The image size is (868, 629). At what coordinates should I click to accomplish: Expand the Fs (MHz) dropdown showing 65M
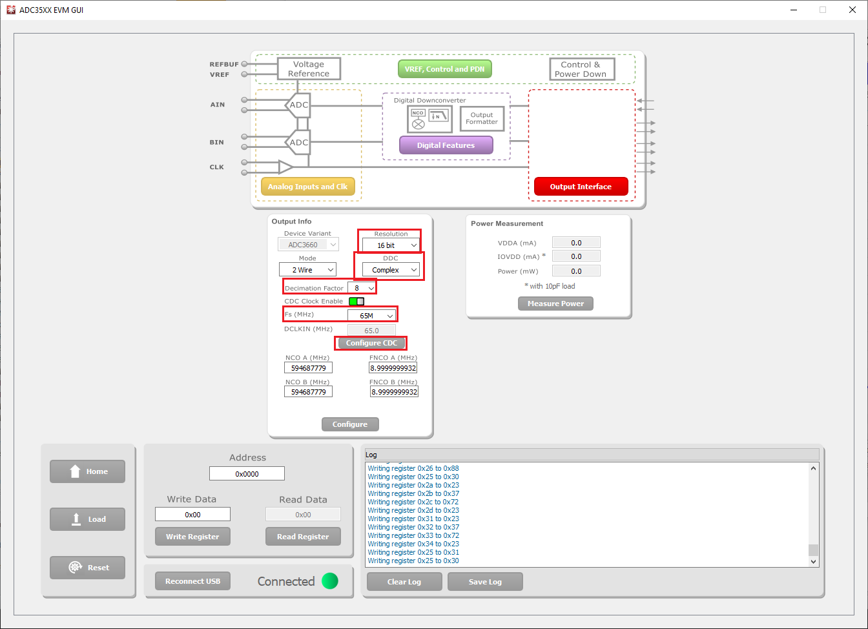pos(371,316)
